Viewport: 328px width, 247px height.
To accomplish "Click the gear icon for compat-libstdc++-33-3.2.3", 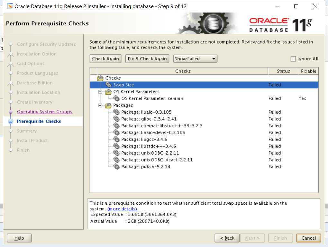I will (x=116, y=126).
